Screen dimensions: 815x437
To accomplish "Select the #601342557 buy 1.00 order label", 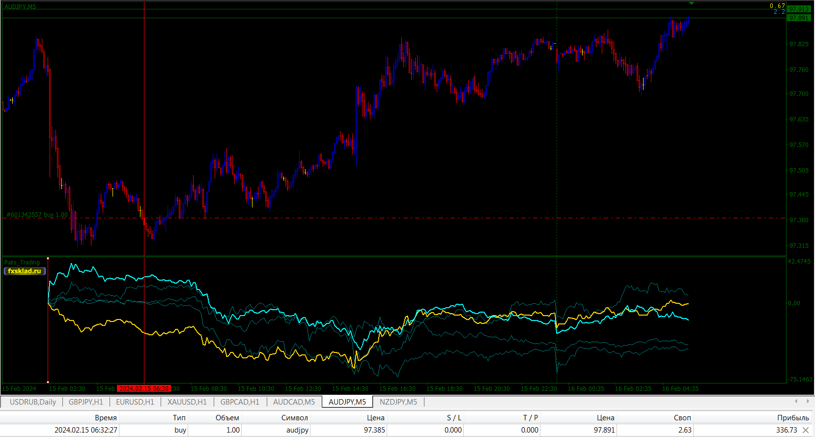I will (37, 215).
